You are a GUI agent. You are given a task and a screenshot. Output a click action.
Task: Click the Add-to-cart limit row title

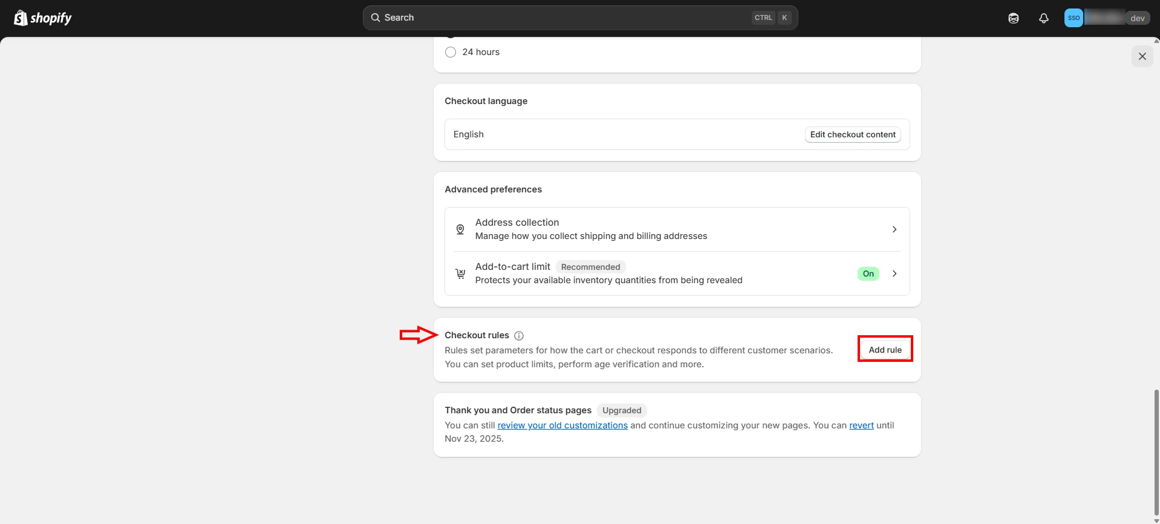coord(513,267)
